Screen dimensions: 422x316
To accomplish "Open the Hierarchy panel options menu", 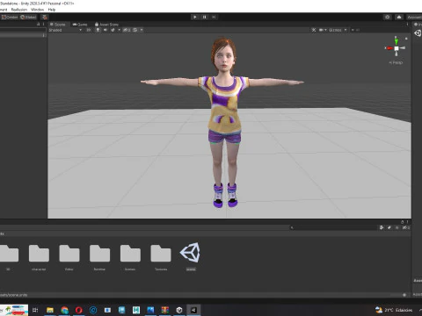I will click(x=44, y=24).
